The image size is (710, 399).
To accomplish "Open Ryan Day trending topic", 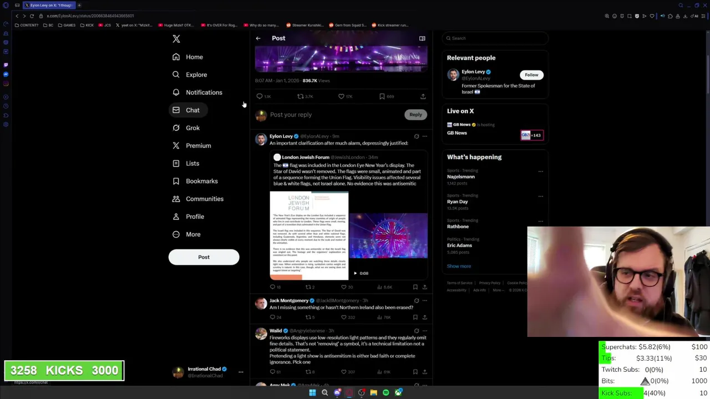I will click(458, 202).
